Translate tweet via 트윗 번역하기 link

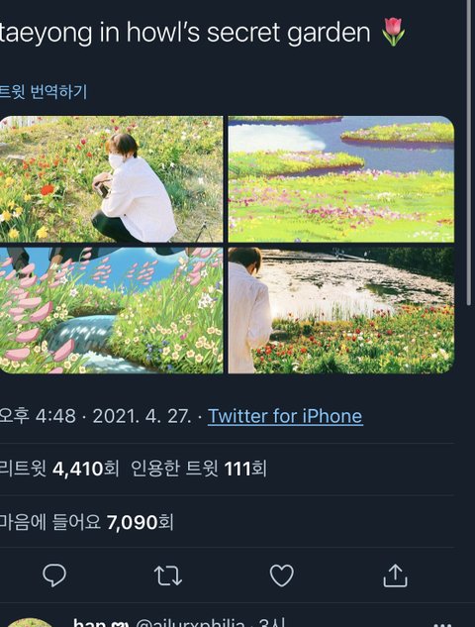[x=44, y=91]
